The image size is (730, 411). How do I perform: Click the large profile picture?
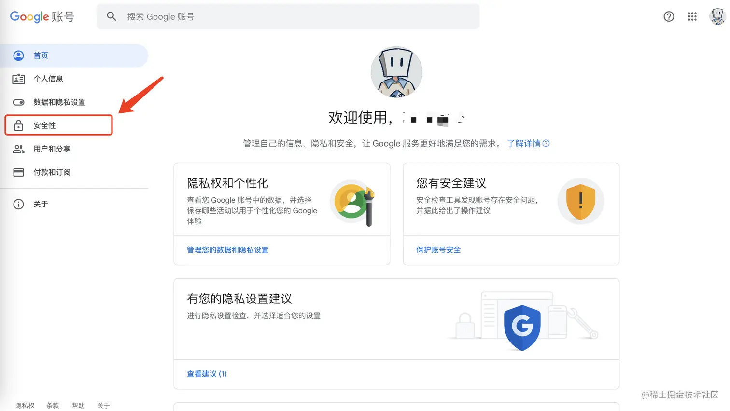pyautogui.click(x=396, y=72)
